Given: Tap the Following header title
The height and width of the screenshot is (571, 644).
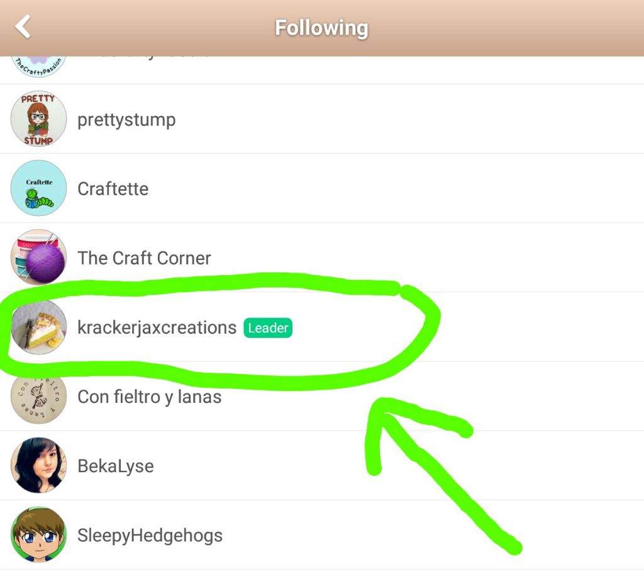Looking at the screenshot, I should tap(321, 28).
